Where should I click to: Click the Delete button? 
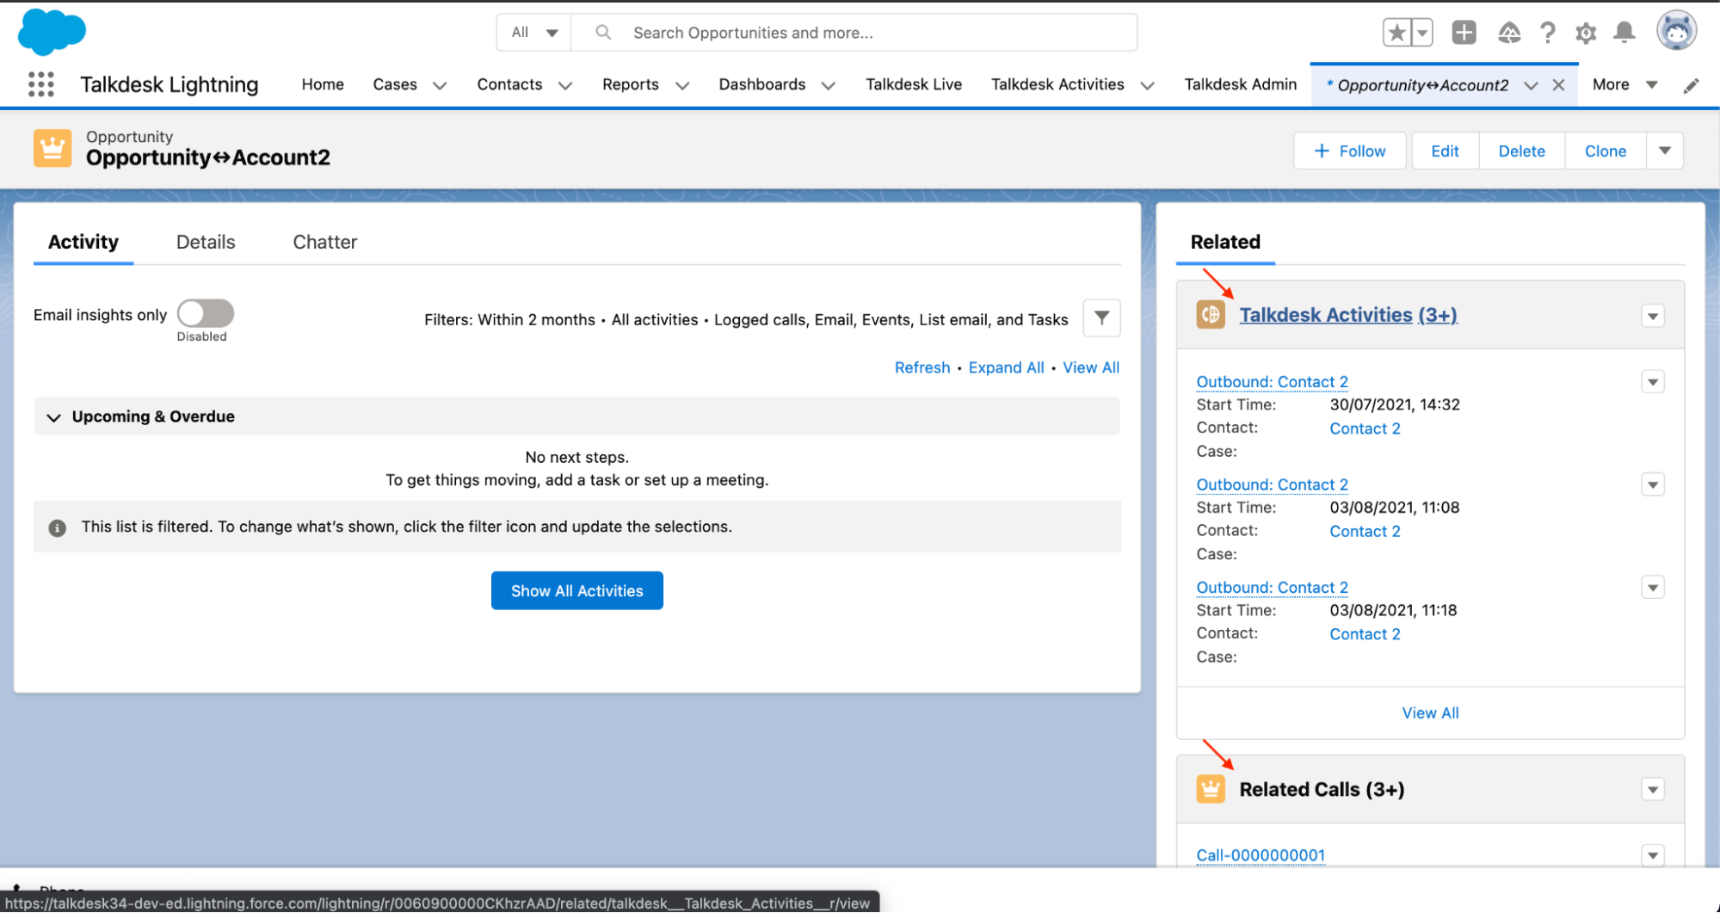(1521, 151)
